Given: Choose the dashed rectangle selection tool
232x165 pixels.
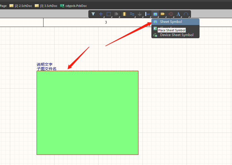Looking at the screenshot, I should (x=109, y=14).
